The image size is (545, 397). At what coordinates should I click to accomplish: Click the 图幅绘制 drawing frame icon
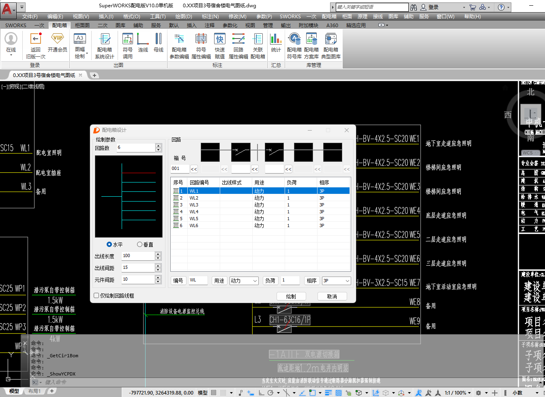point(80,39)
